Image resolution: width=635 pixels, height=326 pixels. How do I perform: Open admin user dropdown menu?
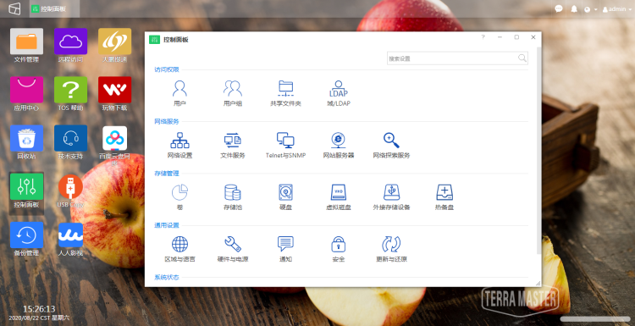click(x=617, y=9)
